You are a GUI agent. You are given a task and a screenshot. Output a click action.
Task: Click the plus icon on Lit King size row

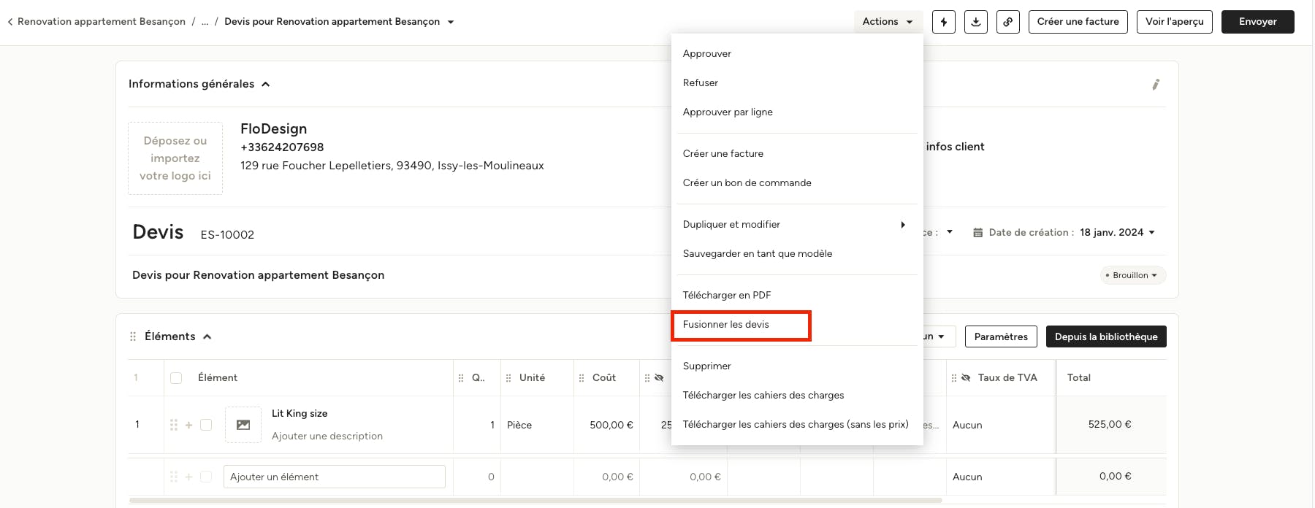tap(188, 425)
